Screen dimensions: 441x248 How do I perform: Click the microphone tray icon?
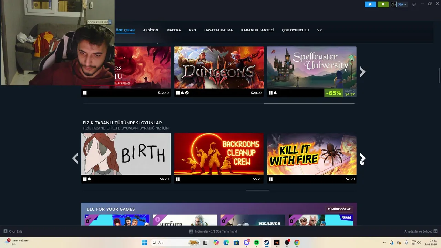pyautogui.click(x=406, y=242)
